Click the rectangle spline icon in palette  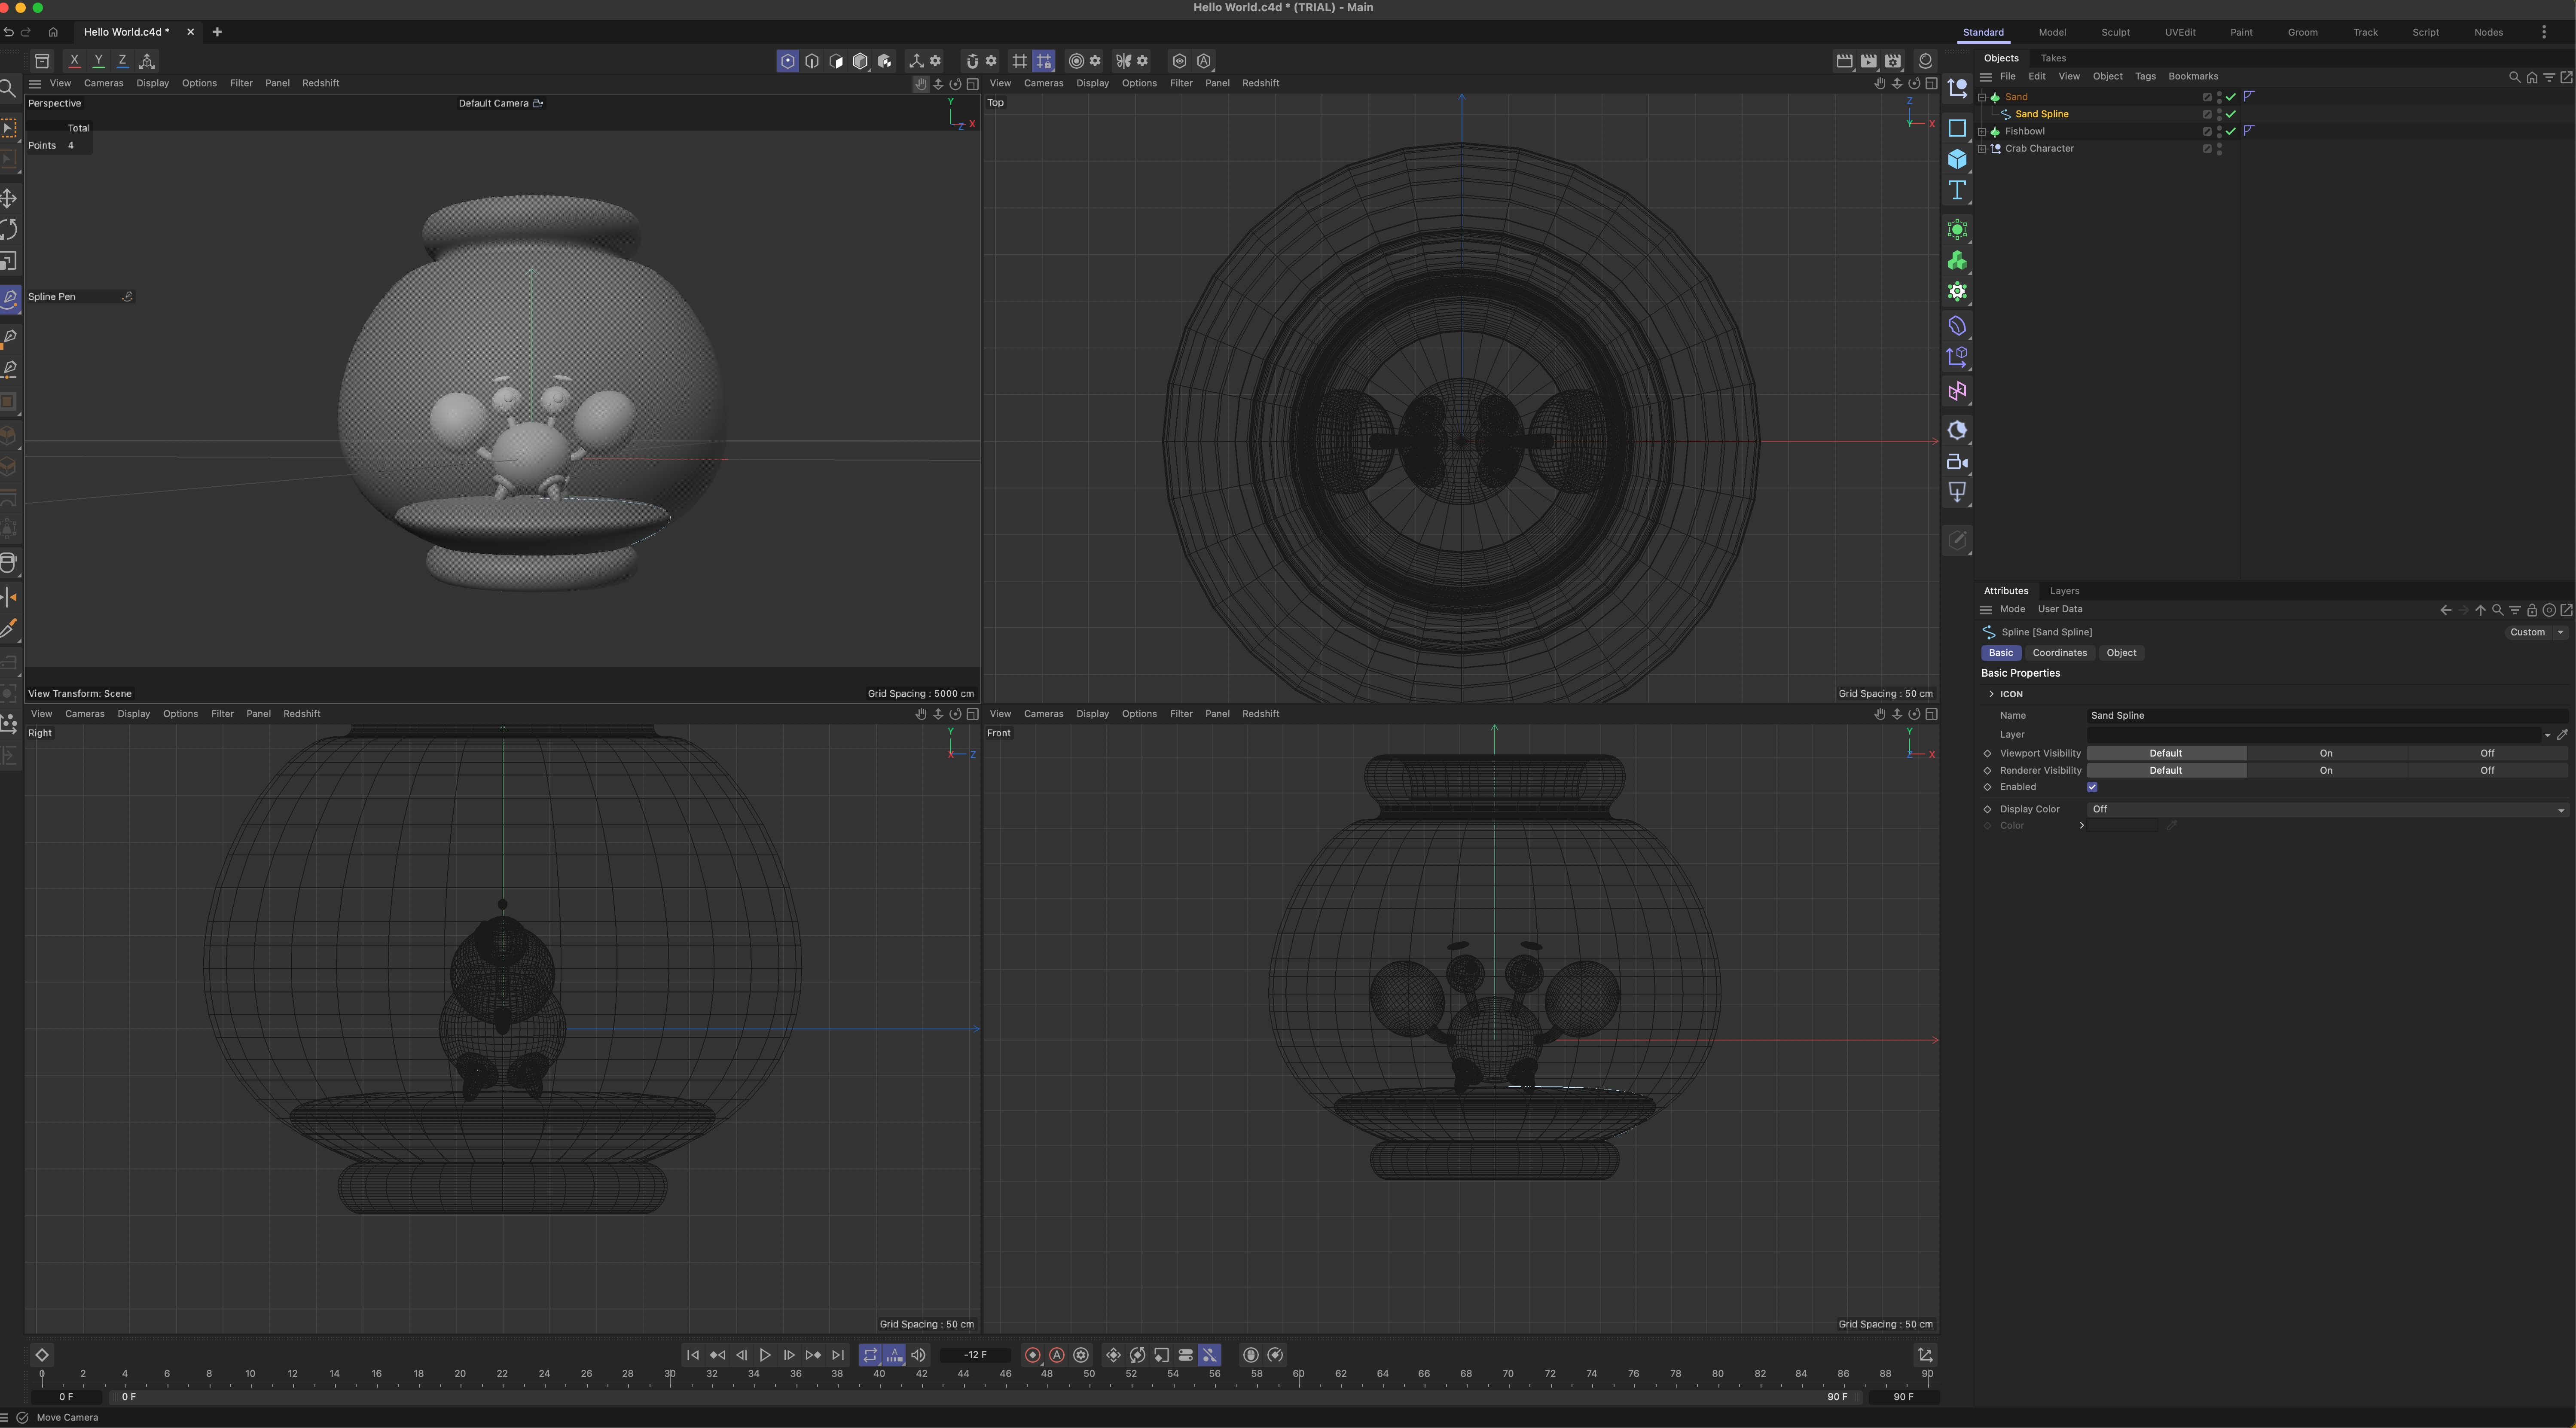tap(1957, 128)
